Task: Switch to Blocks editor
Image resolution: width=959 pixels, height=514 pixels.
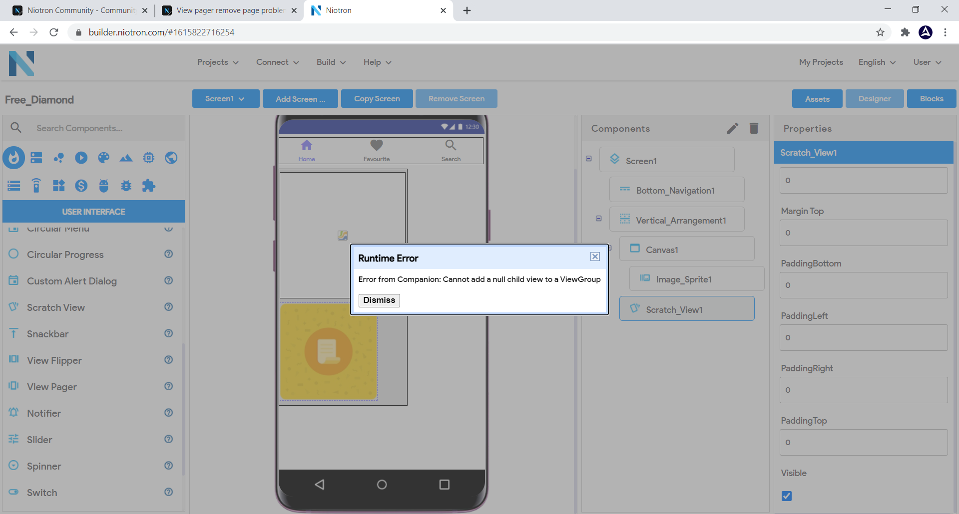Action: pos(932,99)
